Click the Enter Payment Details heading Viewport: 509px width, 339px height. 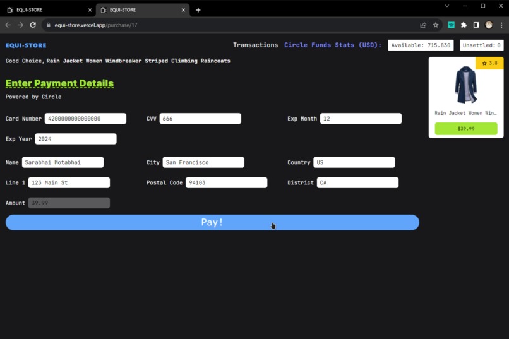[60, 83]
